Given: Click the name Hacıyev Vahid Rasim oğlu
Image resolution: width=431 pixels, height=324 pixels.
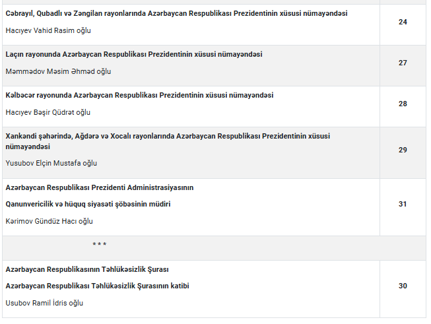Looking at the screenshot, I should click(x=48, y=30).
